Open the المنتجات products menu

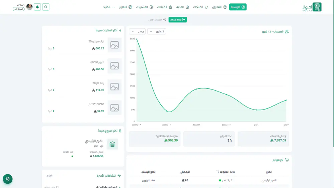[x=200, y=7]
